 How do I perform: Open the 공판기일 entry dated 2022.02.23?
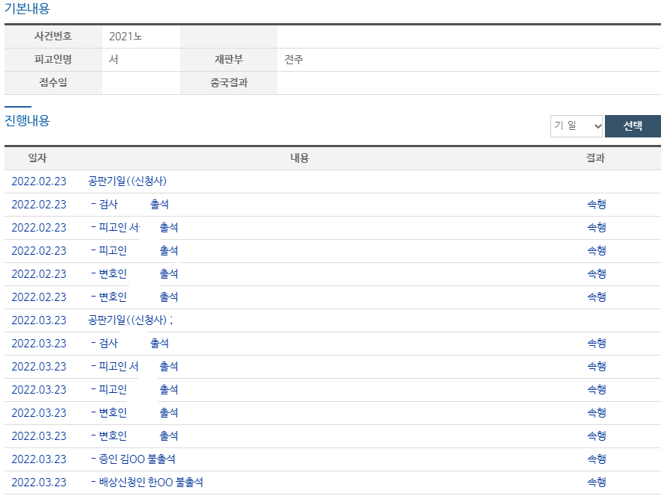point(127,182)
